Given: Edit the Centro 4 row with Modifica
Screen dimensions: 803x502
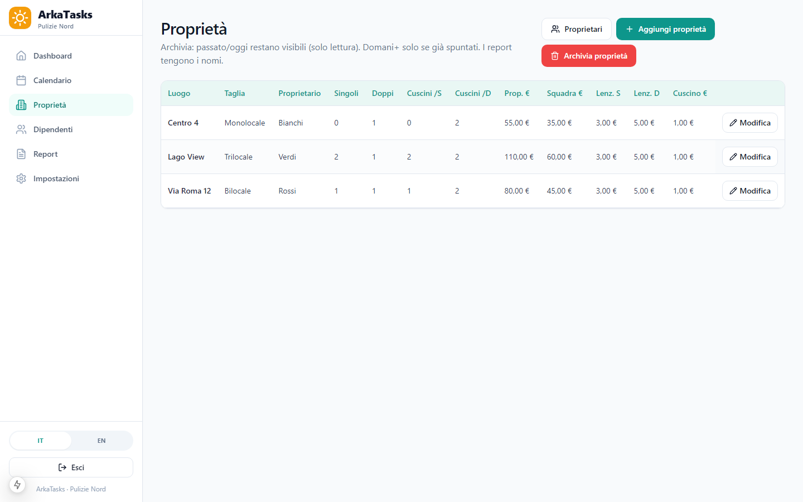Looking at the screenshot, I should [x=750, y=123].
